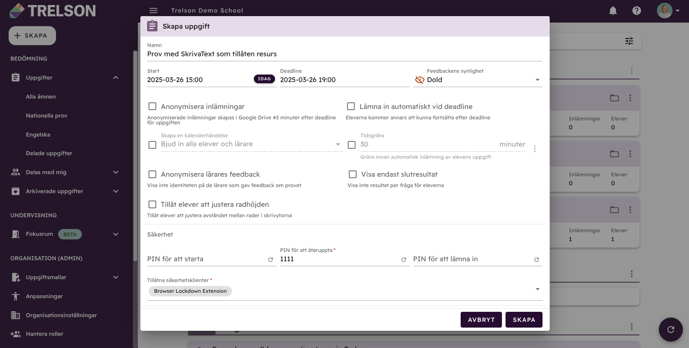Open Tillåtna säkerhetsklienter dropdown arrow
This screenshot has height=348, width=689.
[537, 289]
